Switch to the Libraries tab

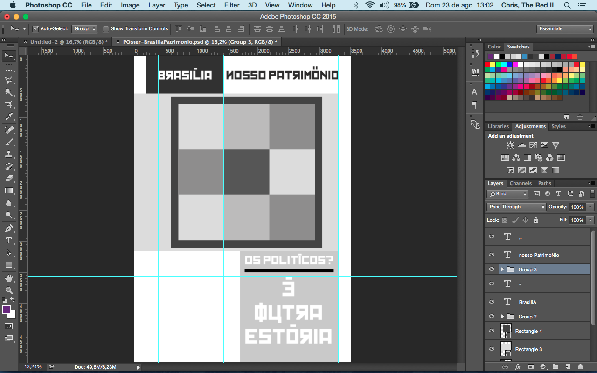click(x=498, y=126)
